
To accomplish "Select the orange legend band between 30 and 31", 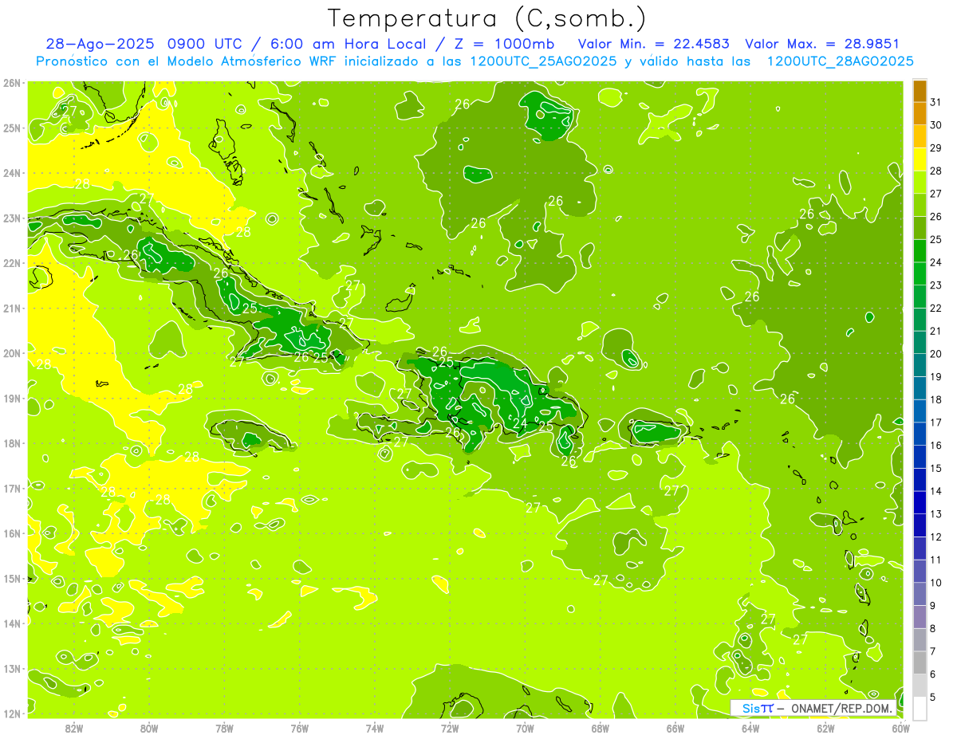I will [920, 113].
